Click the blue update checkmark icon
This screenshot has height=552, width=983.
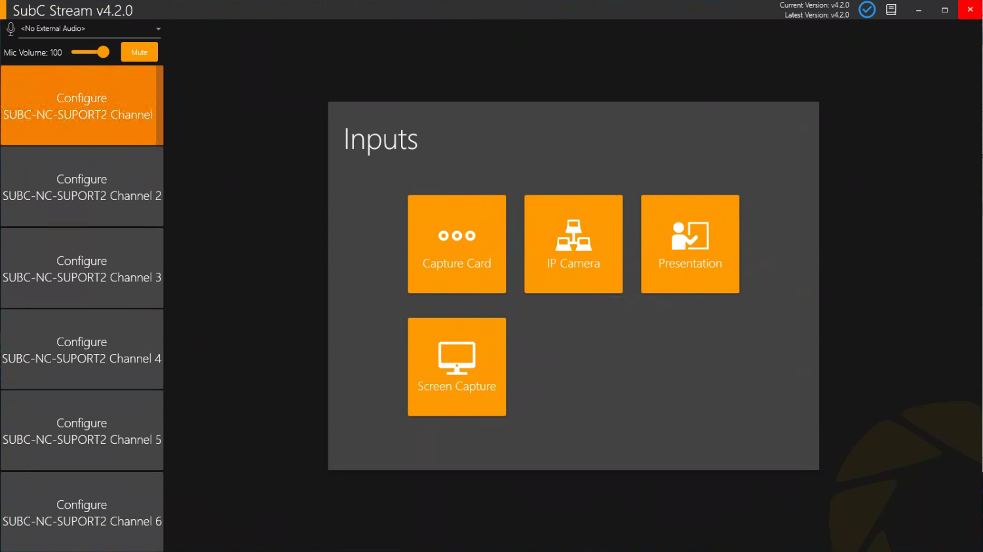pyautogui.click(x=867, y=10)
